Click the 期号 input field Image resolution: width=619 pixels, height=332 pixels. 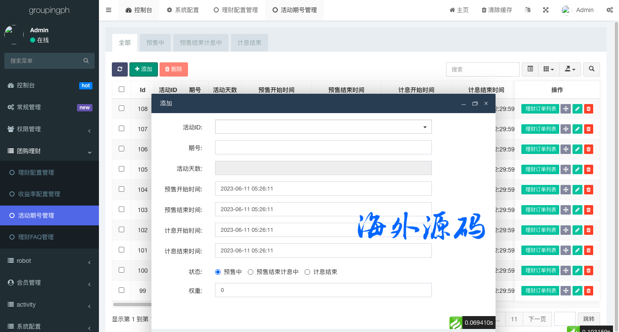tap(323, 148)
